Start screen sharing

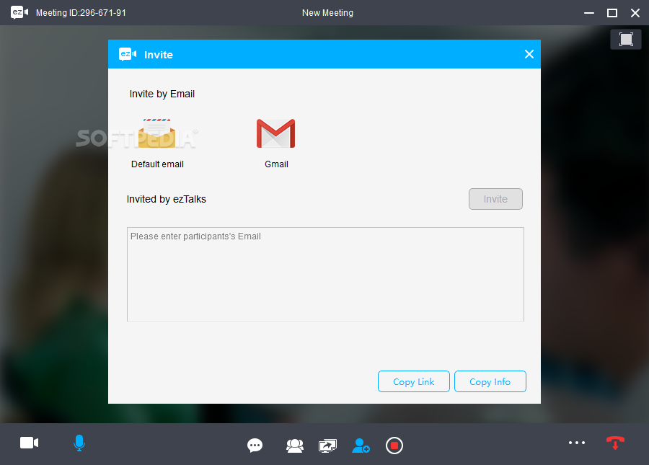pos(327,446)
